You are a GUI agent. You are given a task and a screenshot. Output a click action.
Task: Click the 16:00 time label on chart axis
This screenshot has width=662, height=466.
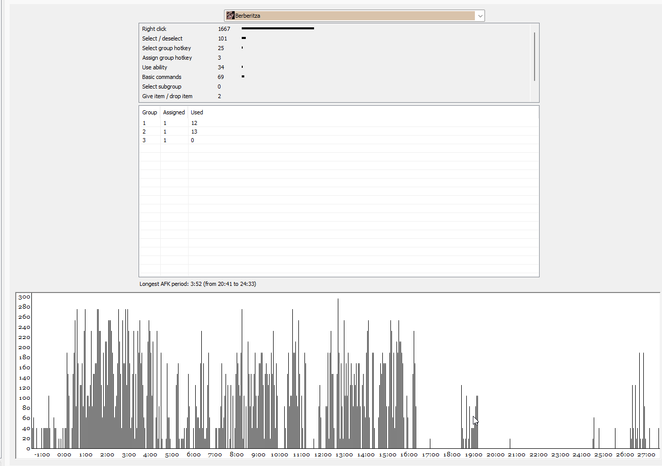pyautogui.click(x=409, y=455)
